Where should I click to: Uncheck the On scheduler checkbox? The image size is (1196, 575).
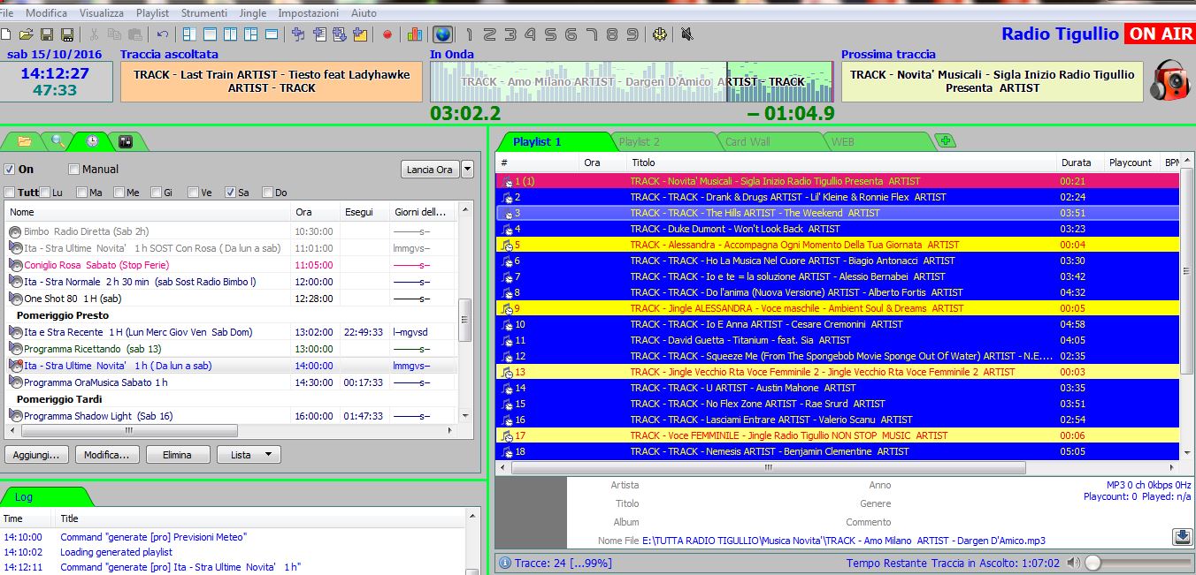tap(10, 170)
